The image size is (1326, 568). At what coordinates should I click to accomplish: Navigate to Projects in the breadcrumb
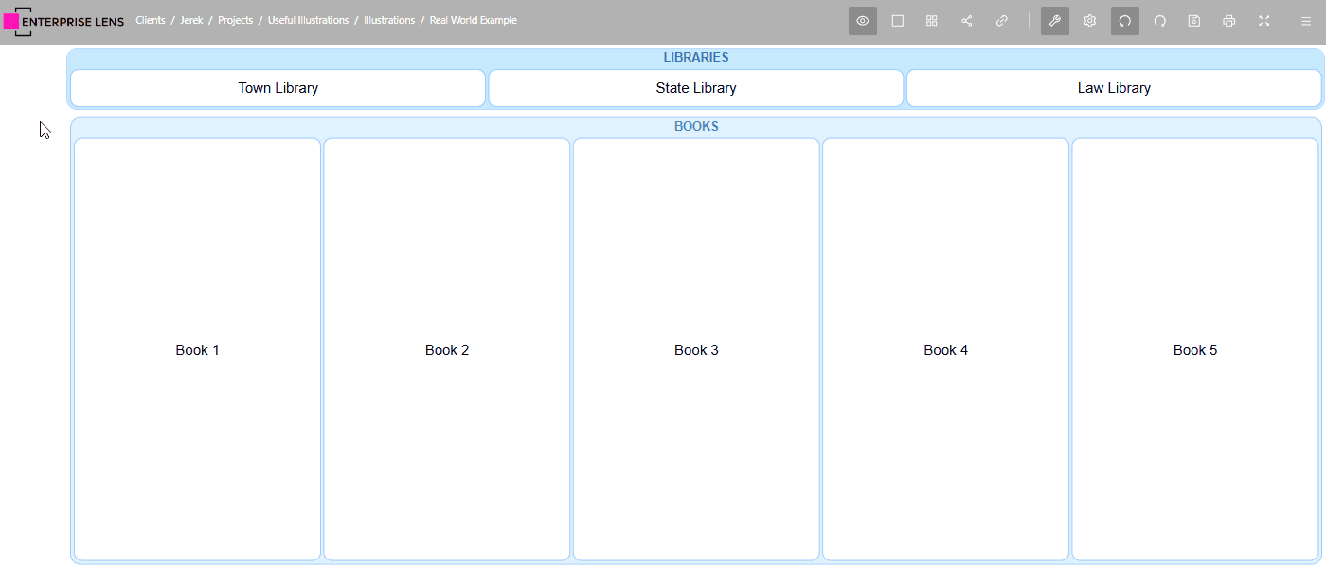[235, 20]
